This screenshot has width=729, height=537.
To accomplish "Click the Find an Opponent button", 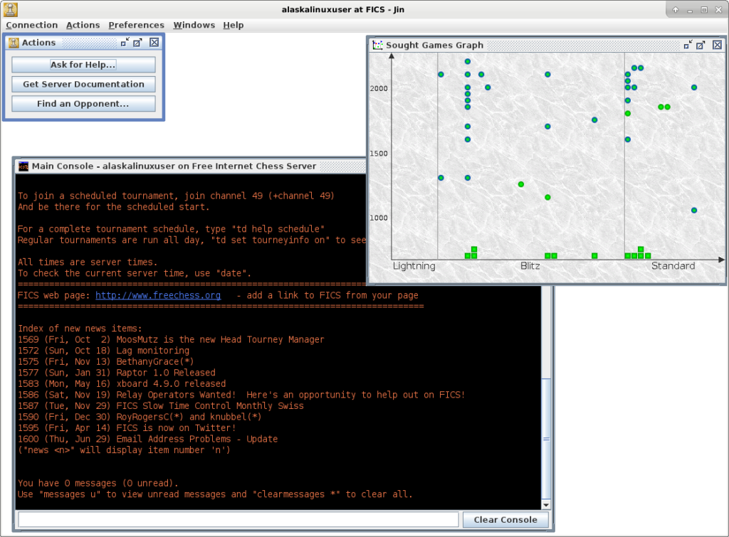I will [x=83, y=104].
